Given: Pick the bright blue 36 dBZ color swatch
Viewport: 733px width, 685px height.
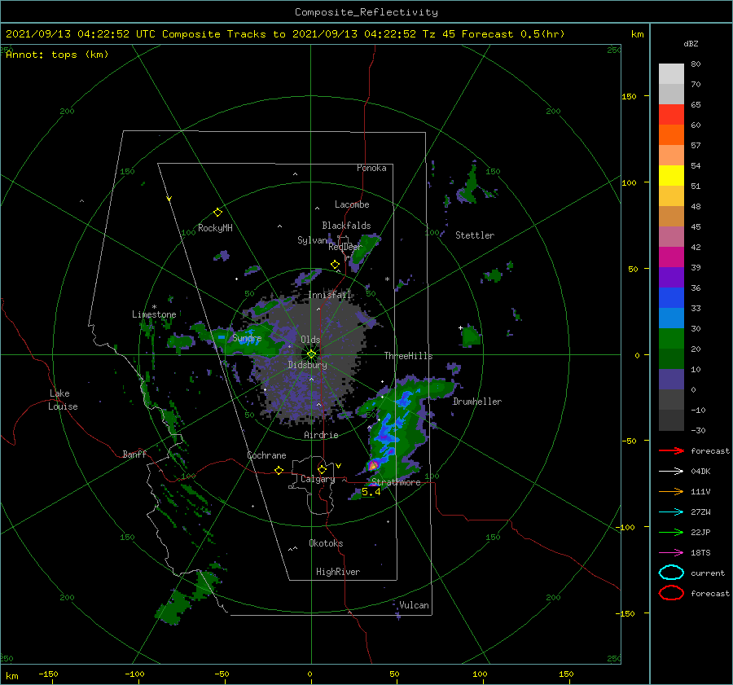Looking at the screenshot, I should 671,297.
